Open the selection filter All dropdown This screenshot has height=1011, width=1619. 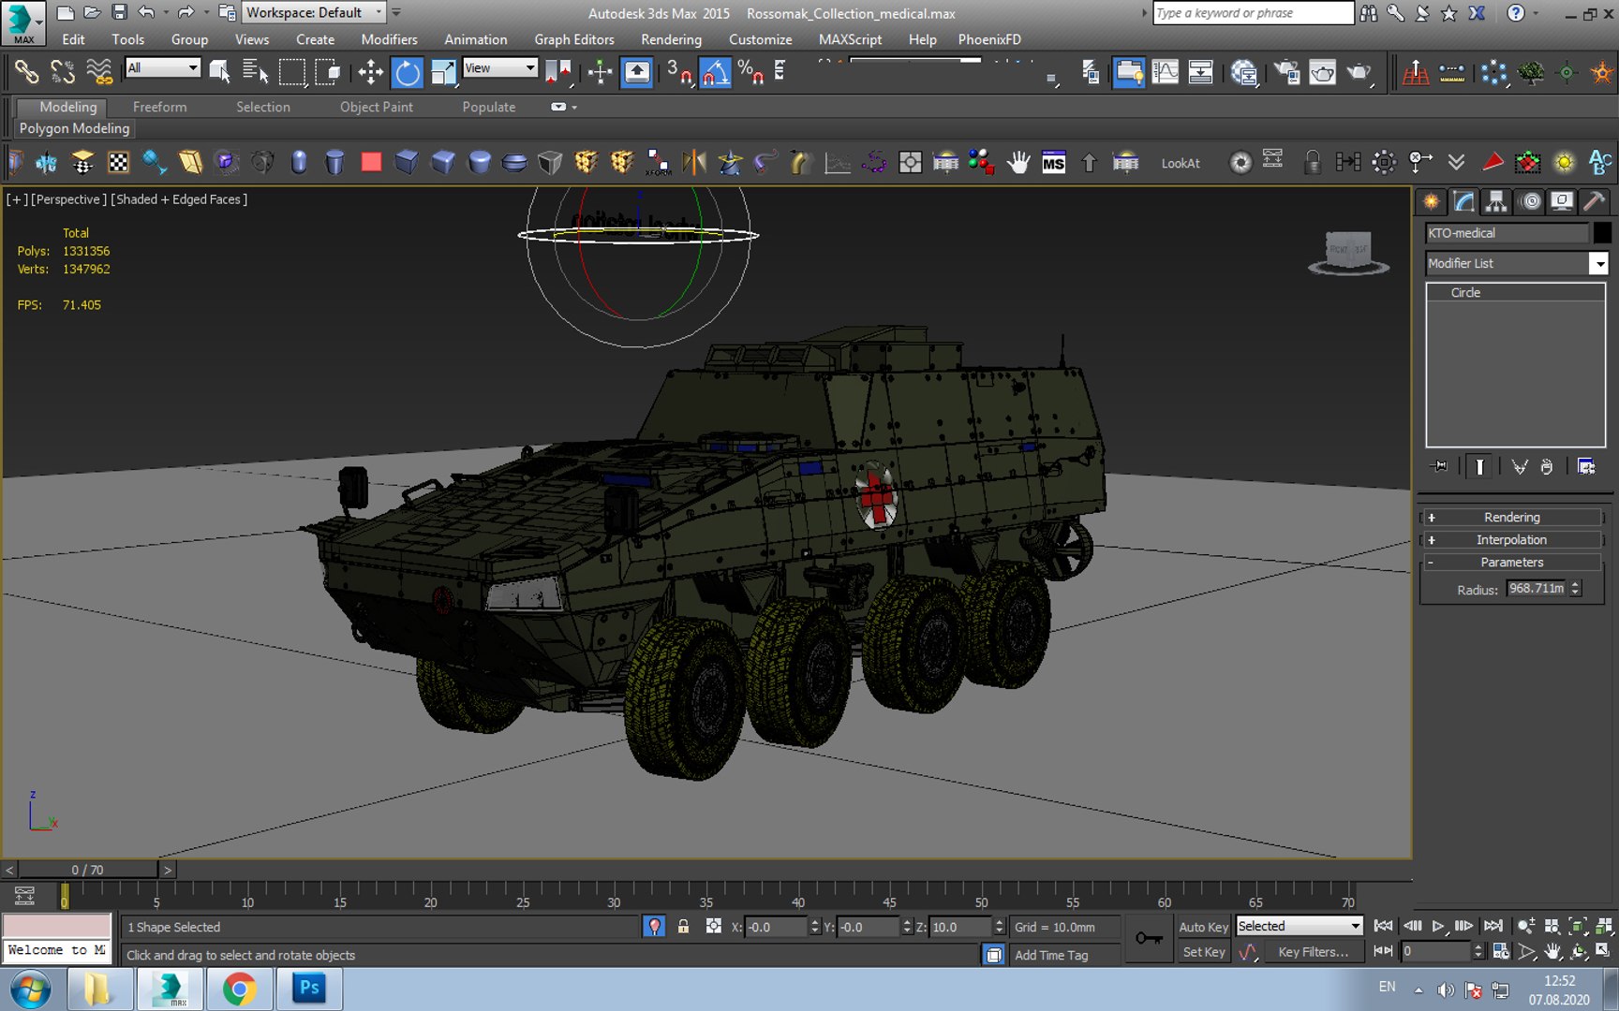163,67
